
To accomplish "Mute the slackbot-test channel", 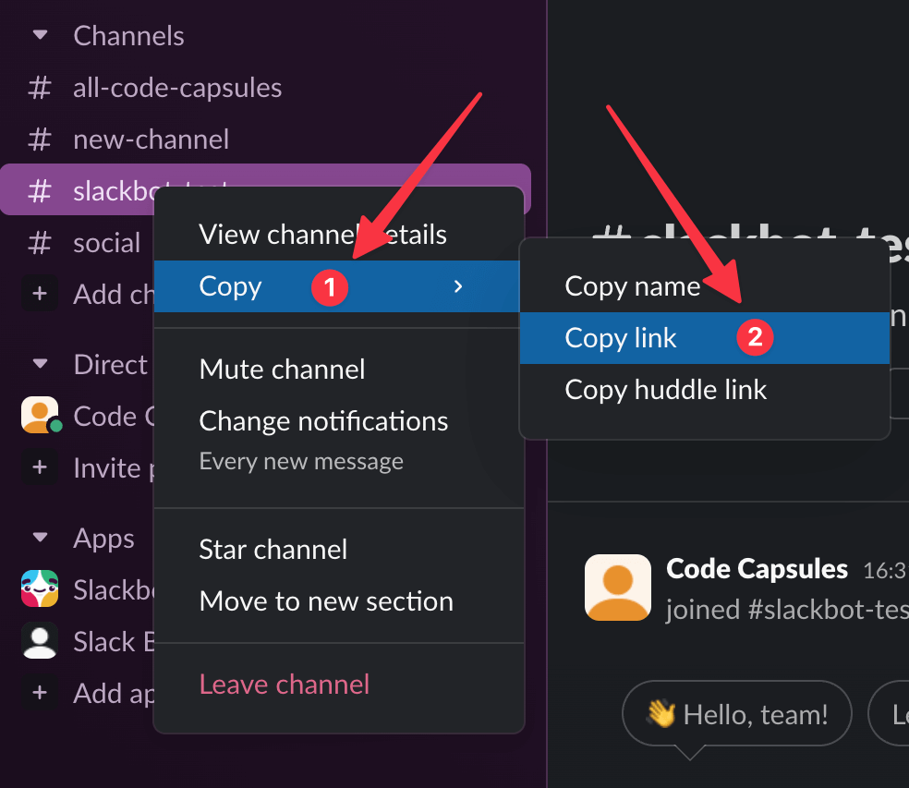I will (x=282, y=370).
